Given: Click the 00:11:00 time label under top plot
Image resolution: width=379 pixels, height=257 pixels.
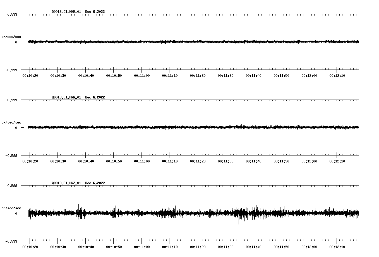Looking at the screenshot, I should [x=142, y=75].
